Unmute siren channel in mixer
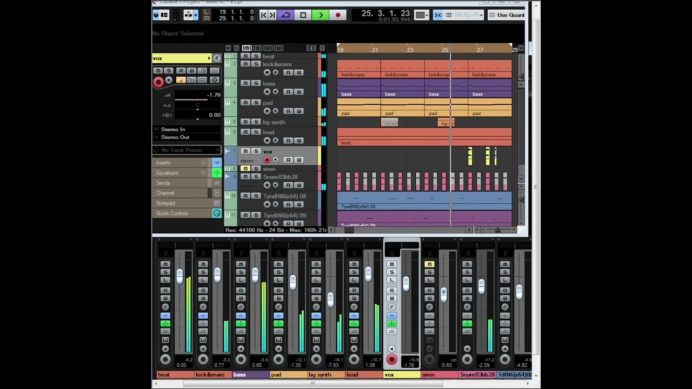Image resolution: width=692 pixels, height=389 pixels. 429,264
